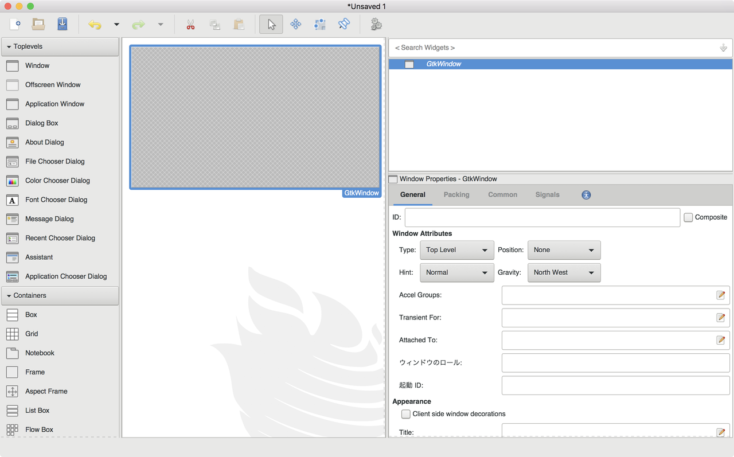Collapse the Containers palette section
The height and width of the screenshot is (457, 734).
[9, 295]
